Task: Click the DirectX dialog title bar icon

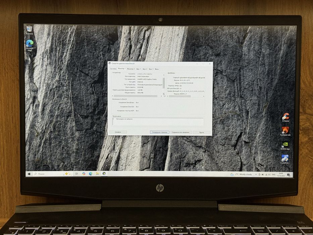Action: click(110, 63)
